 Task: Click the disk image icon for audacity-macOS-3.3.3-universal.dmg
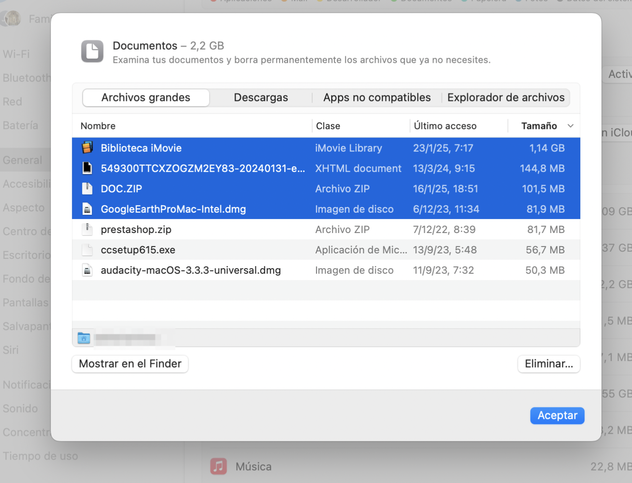87,270
